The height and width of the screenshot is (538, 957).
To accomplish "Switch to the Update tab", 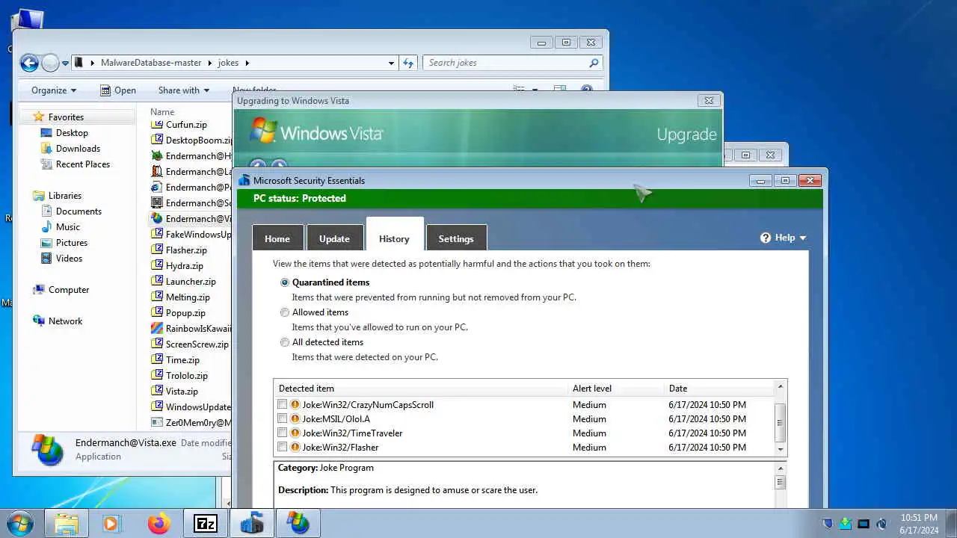I will click(x=334, y=238).
